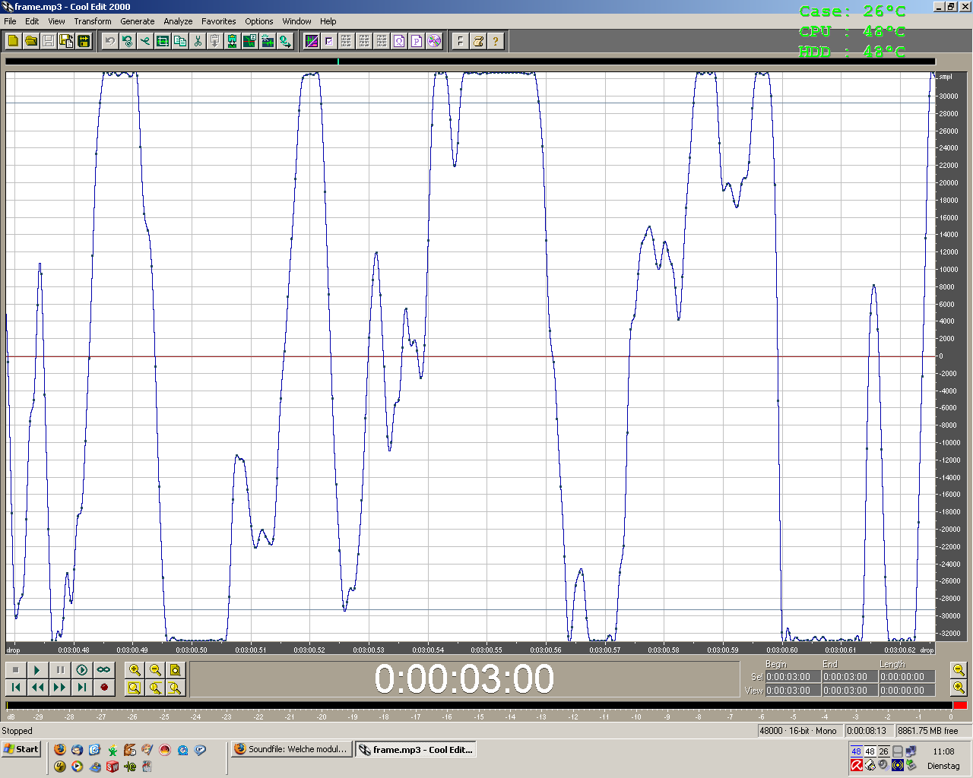Open the Edit menu
The width and height of the screenshot is (973, 778).
pyautogui.click(x=32, y=21)
